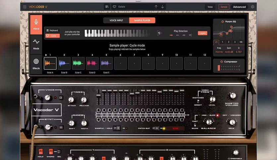Click the Voice button in top bar
This screenshot has height=160, width=277.
tap(210, 7)
